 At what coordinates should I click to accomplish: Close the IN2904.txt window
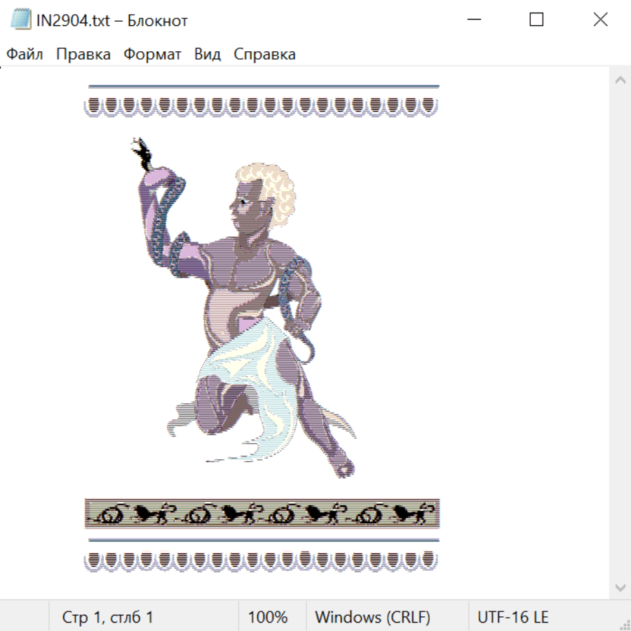tap(600, 20)
